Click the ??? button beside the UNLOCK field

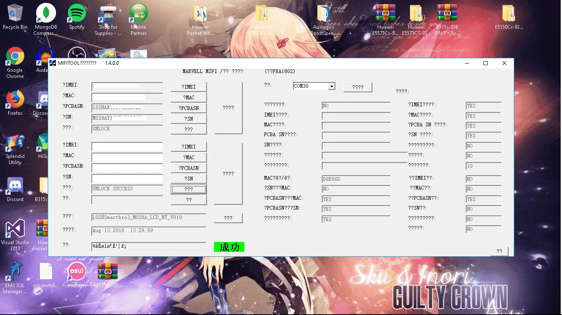tap(189, 130)
